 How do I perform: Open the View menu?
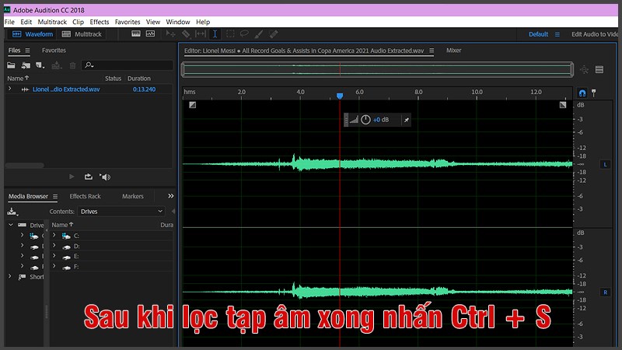pyautogui.click(x=152, y=22)
